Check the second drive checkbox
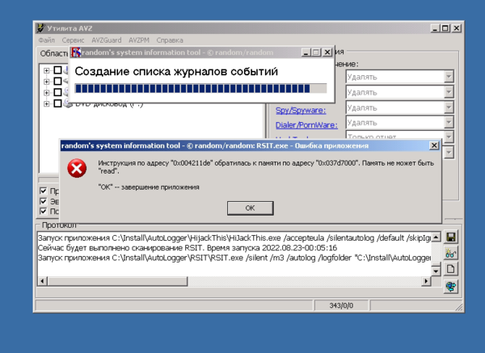 (x=57, y=82)
